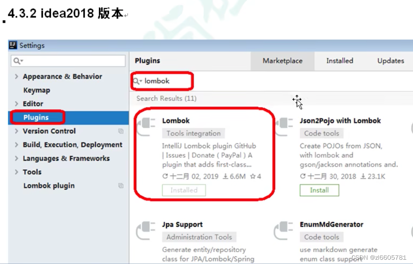Viewport: 413px width, 264px height.
Task: Click the EnumMdGenerator plugin icon
Action: pyautogui.click(x=284, y=230)
